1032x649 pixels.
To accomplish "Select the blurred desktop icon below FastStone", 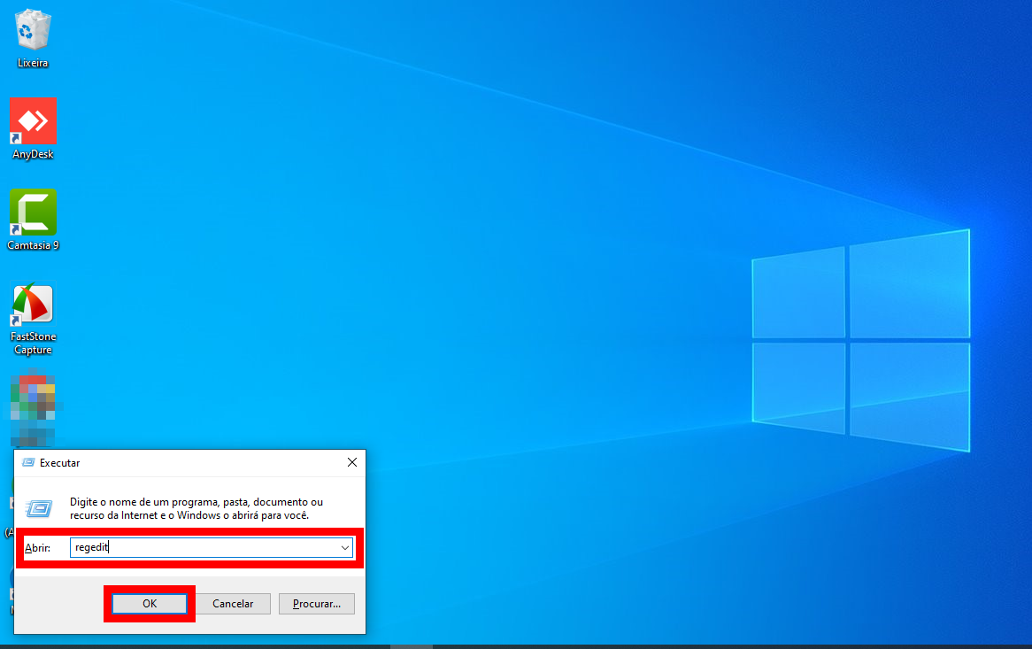I will pos(33,409).
